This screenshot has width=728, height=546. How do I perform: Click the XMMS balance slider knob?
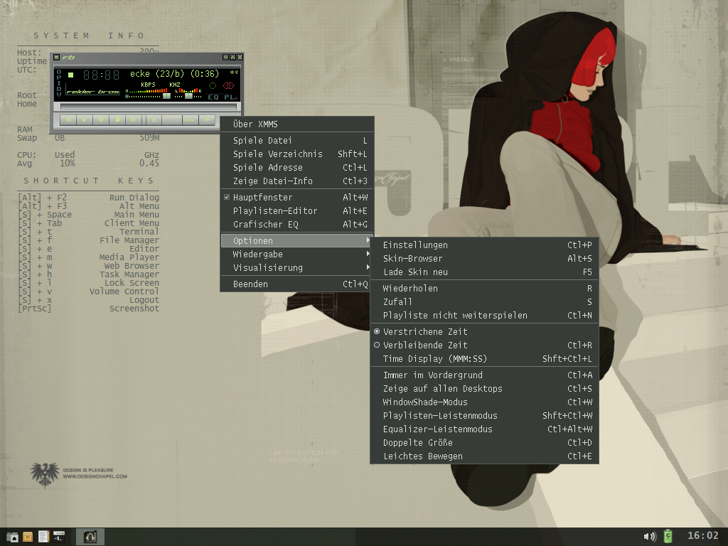tap(188, 96)
